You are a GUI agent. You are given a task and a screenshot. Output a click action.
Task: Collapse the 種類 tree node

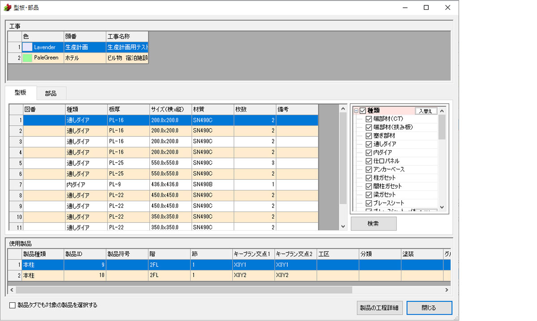(356, 111)
